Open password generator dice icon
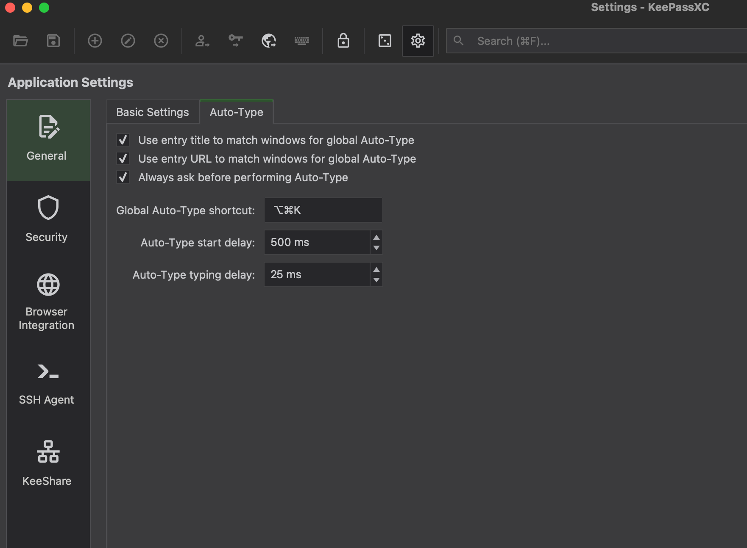The width and height of the screenshot is (747, 548). click(x=385, y=41)
